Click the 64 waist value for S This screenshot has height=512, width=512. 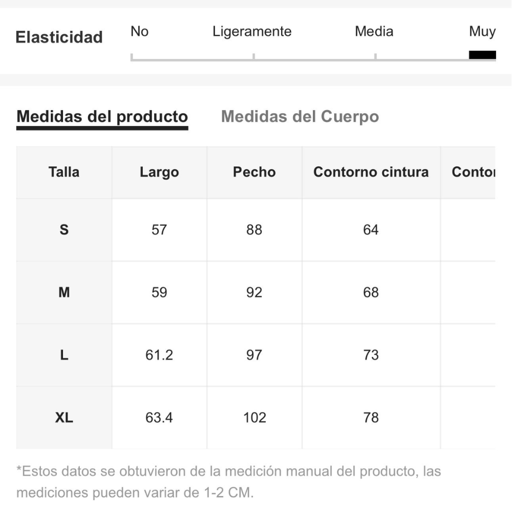point(371,230)
